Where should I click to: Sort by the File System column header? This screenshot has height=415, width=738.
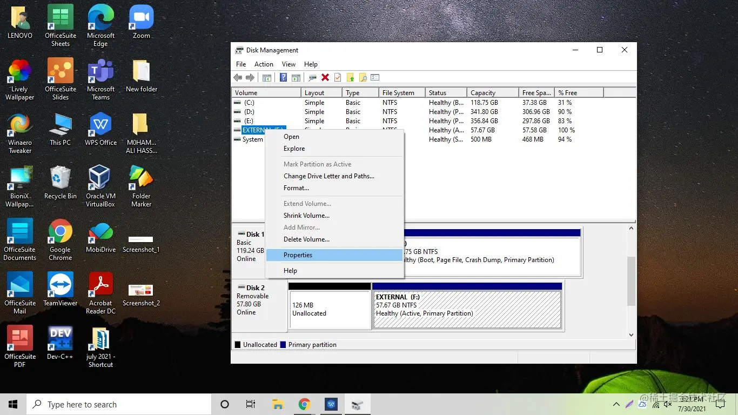point(402,93)
